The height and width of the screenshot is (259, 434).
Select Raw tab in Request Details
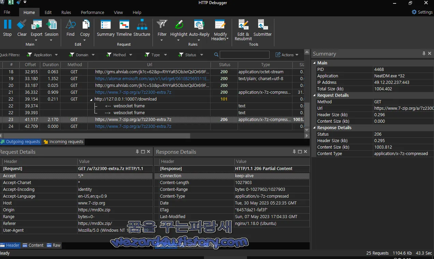[x=54, y=245]
